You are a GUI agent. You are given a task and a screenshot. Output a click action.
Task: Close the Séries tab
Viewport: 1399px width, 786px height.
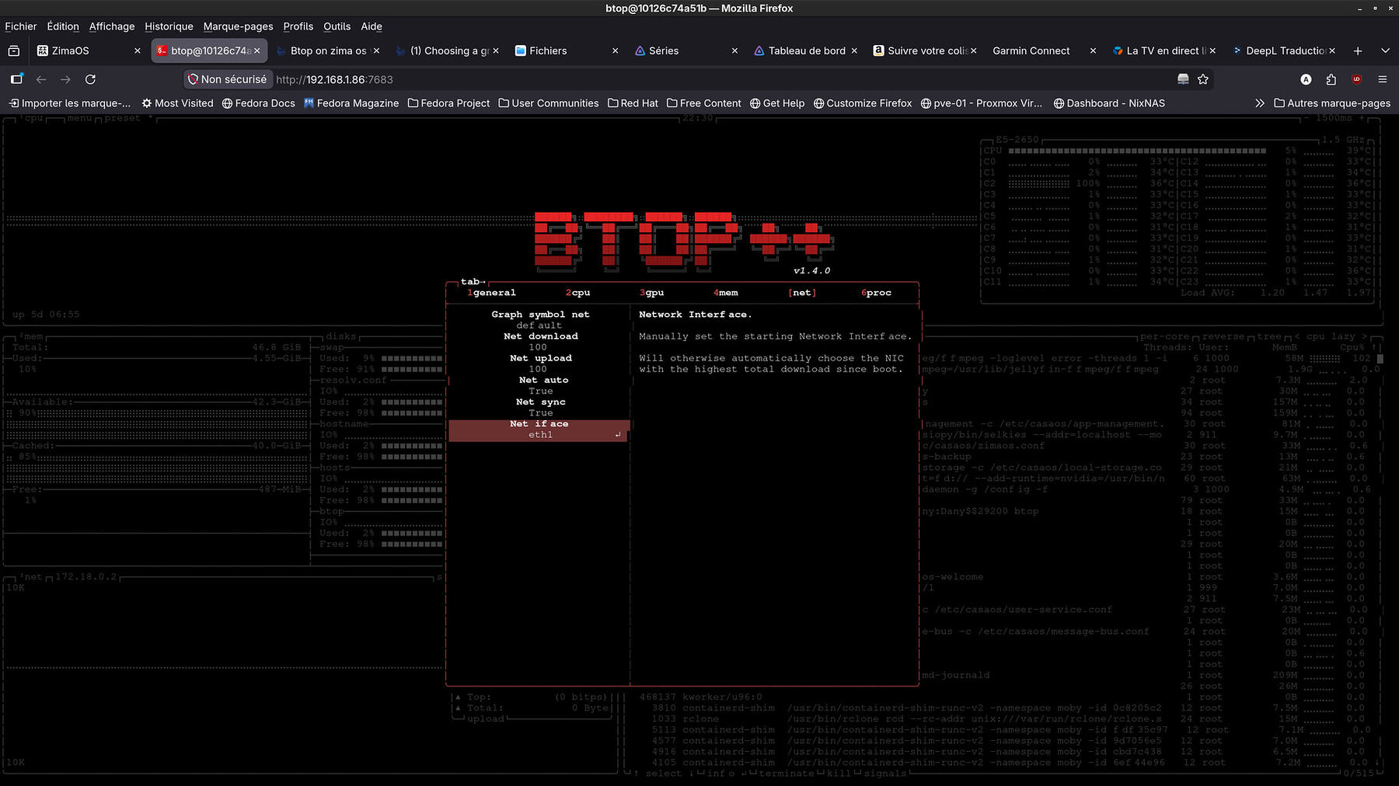(734, 50)
